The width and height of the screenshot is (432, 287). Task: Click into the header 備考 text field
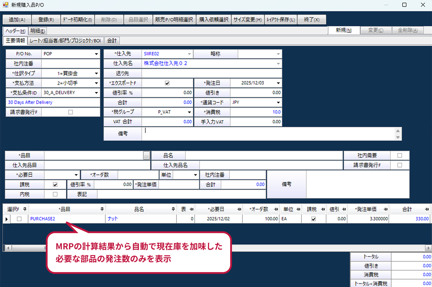click(x=268, y=134)
